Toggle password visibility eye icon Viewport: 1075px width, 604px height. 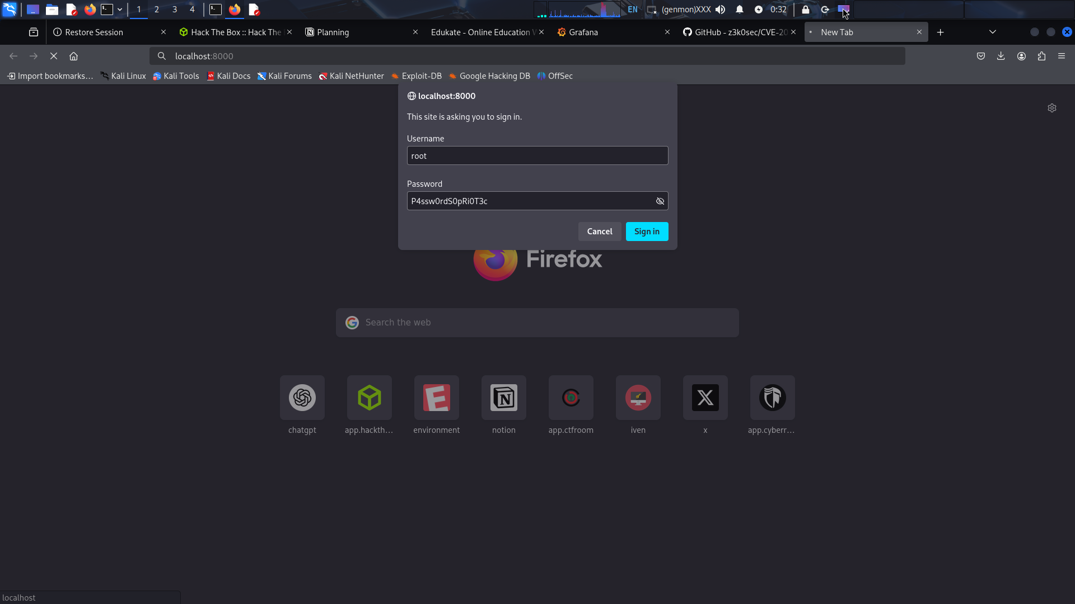tap(660, 201)
